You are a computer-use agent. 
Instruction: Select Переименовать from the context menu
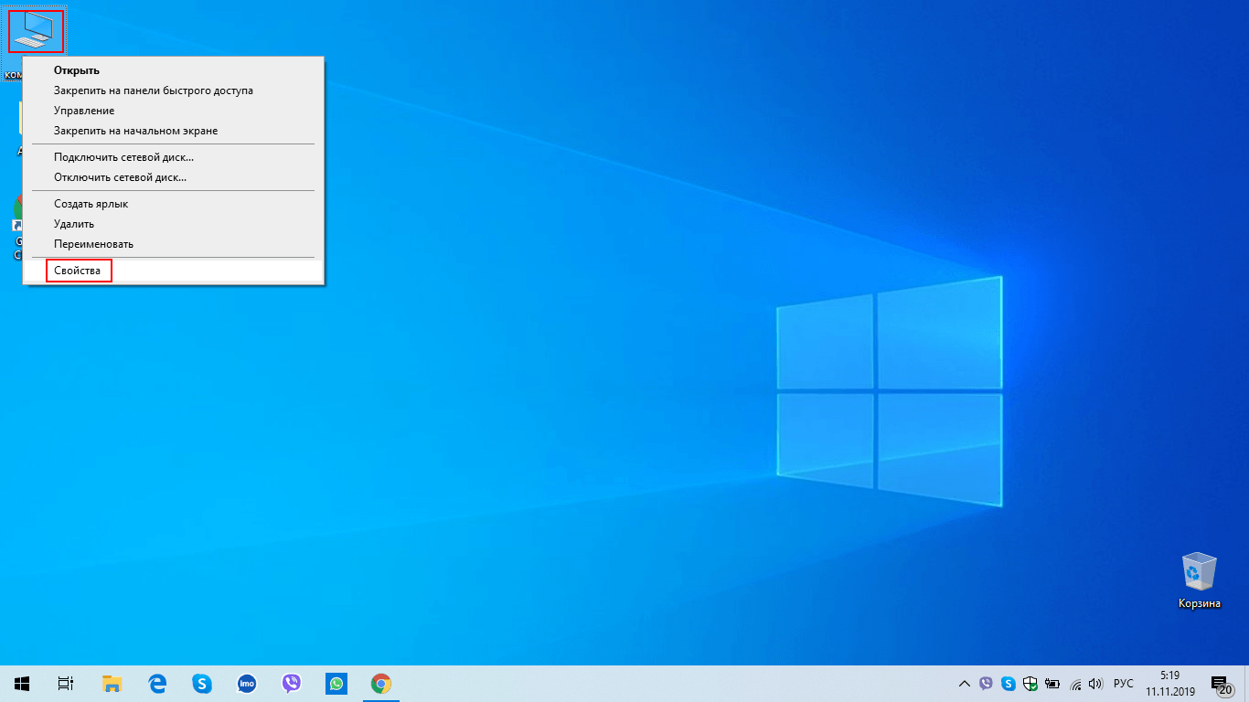(x=93, y=244)
